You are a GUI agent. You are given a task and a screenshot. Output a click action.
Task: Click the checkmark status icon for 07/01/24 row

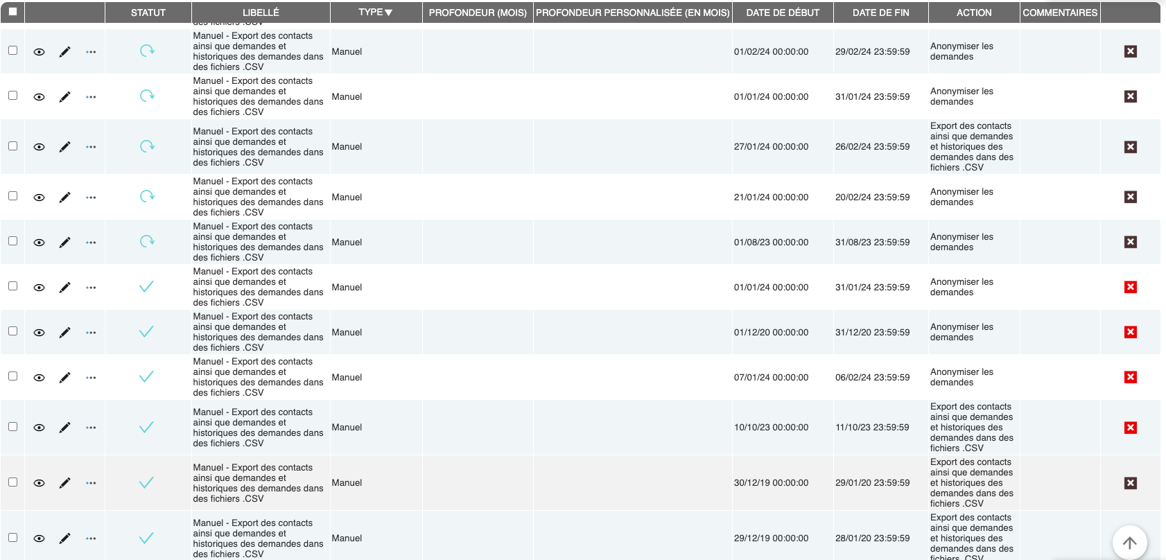[146, 377]
